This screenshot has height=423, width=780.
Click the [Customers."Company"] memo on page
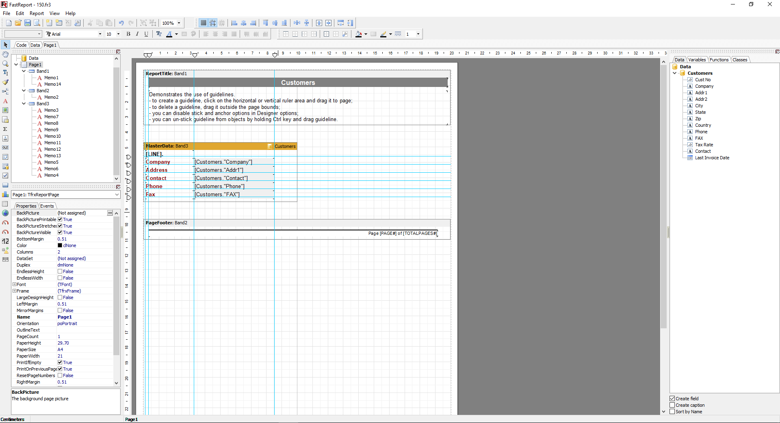point(234,162)
